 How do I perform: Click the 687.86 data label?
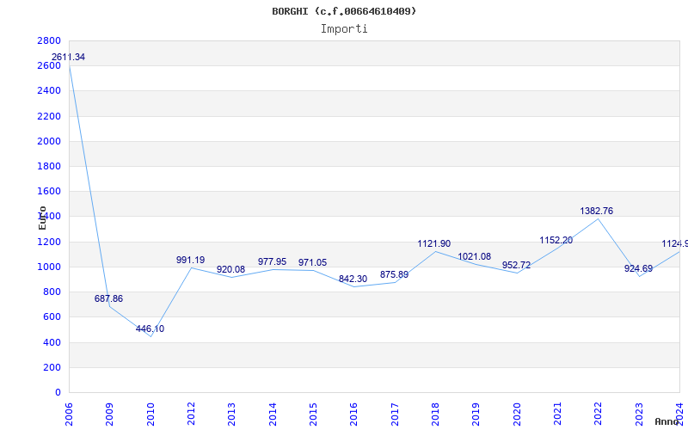point(108,298)
